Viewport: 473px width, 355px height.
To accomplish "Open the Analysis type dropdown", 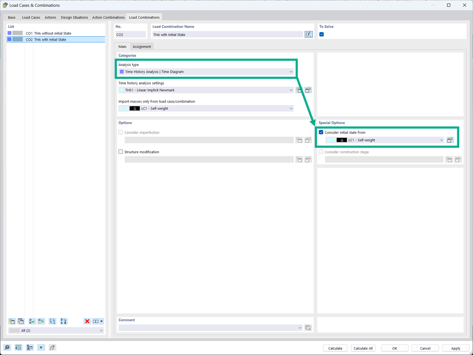I will coord(291,72).
